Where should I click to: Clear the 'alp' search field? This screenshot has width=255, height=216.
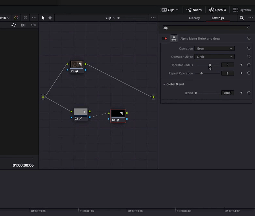[x=248, y=28]
